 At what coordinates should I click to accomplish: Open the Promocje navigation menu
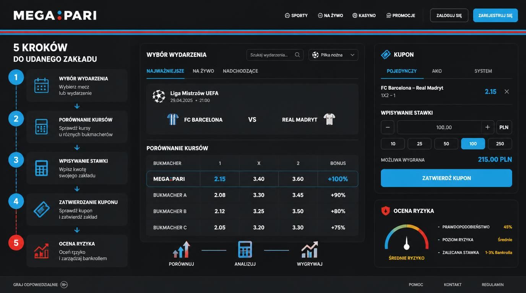pos(401,16)
